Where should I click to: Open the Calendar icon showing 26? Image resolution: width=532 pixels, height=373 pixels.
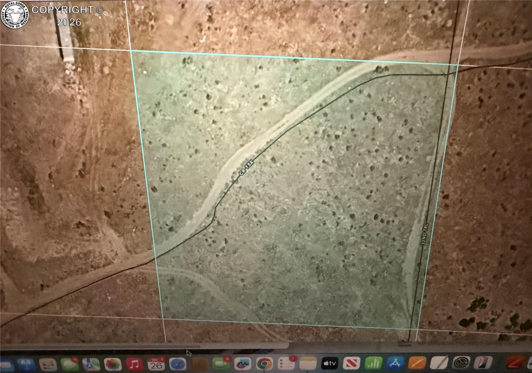pos(156,364)
